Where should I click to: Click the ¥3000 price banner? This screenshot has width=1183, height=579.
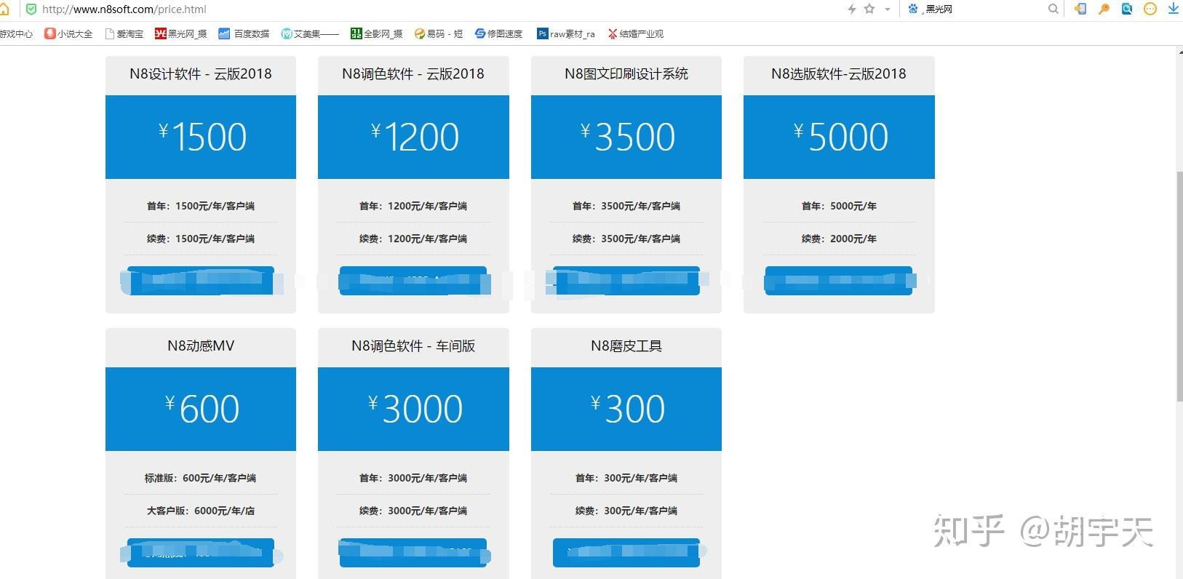point(413,409)
